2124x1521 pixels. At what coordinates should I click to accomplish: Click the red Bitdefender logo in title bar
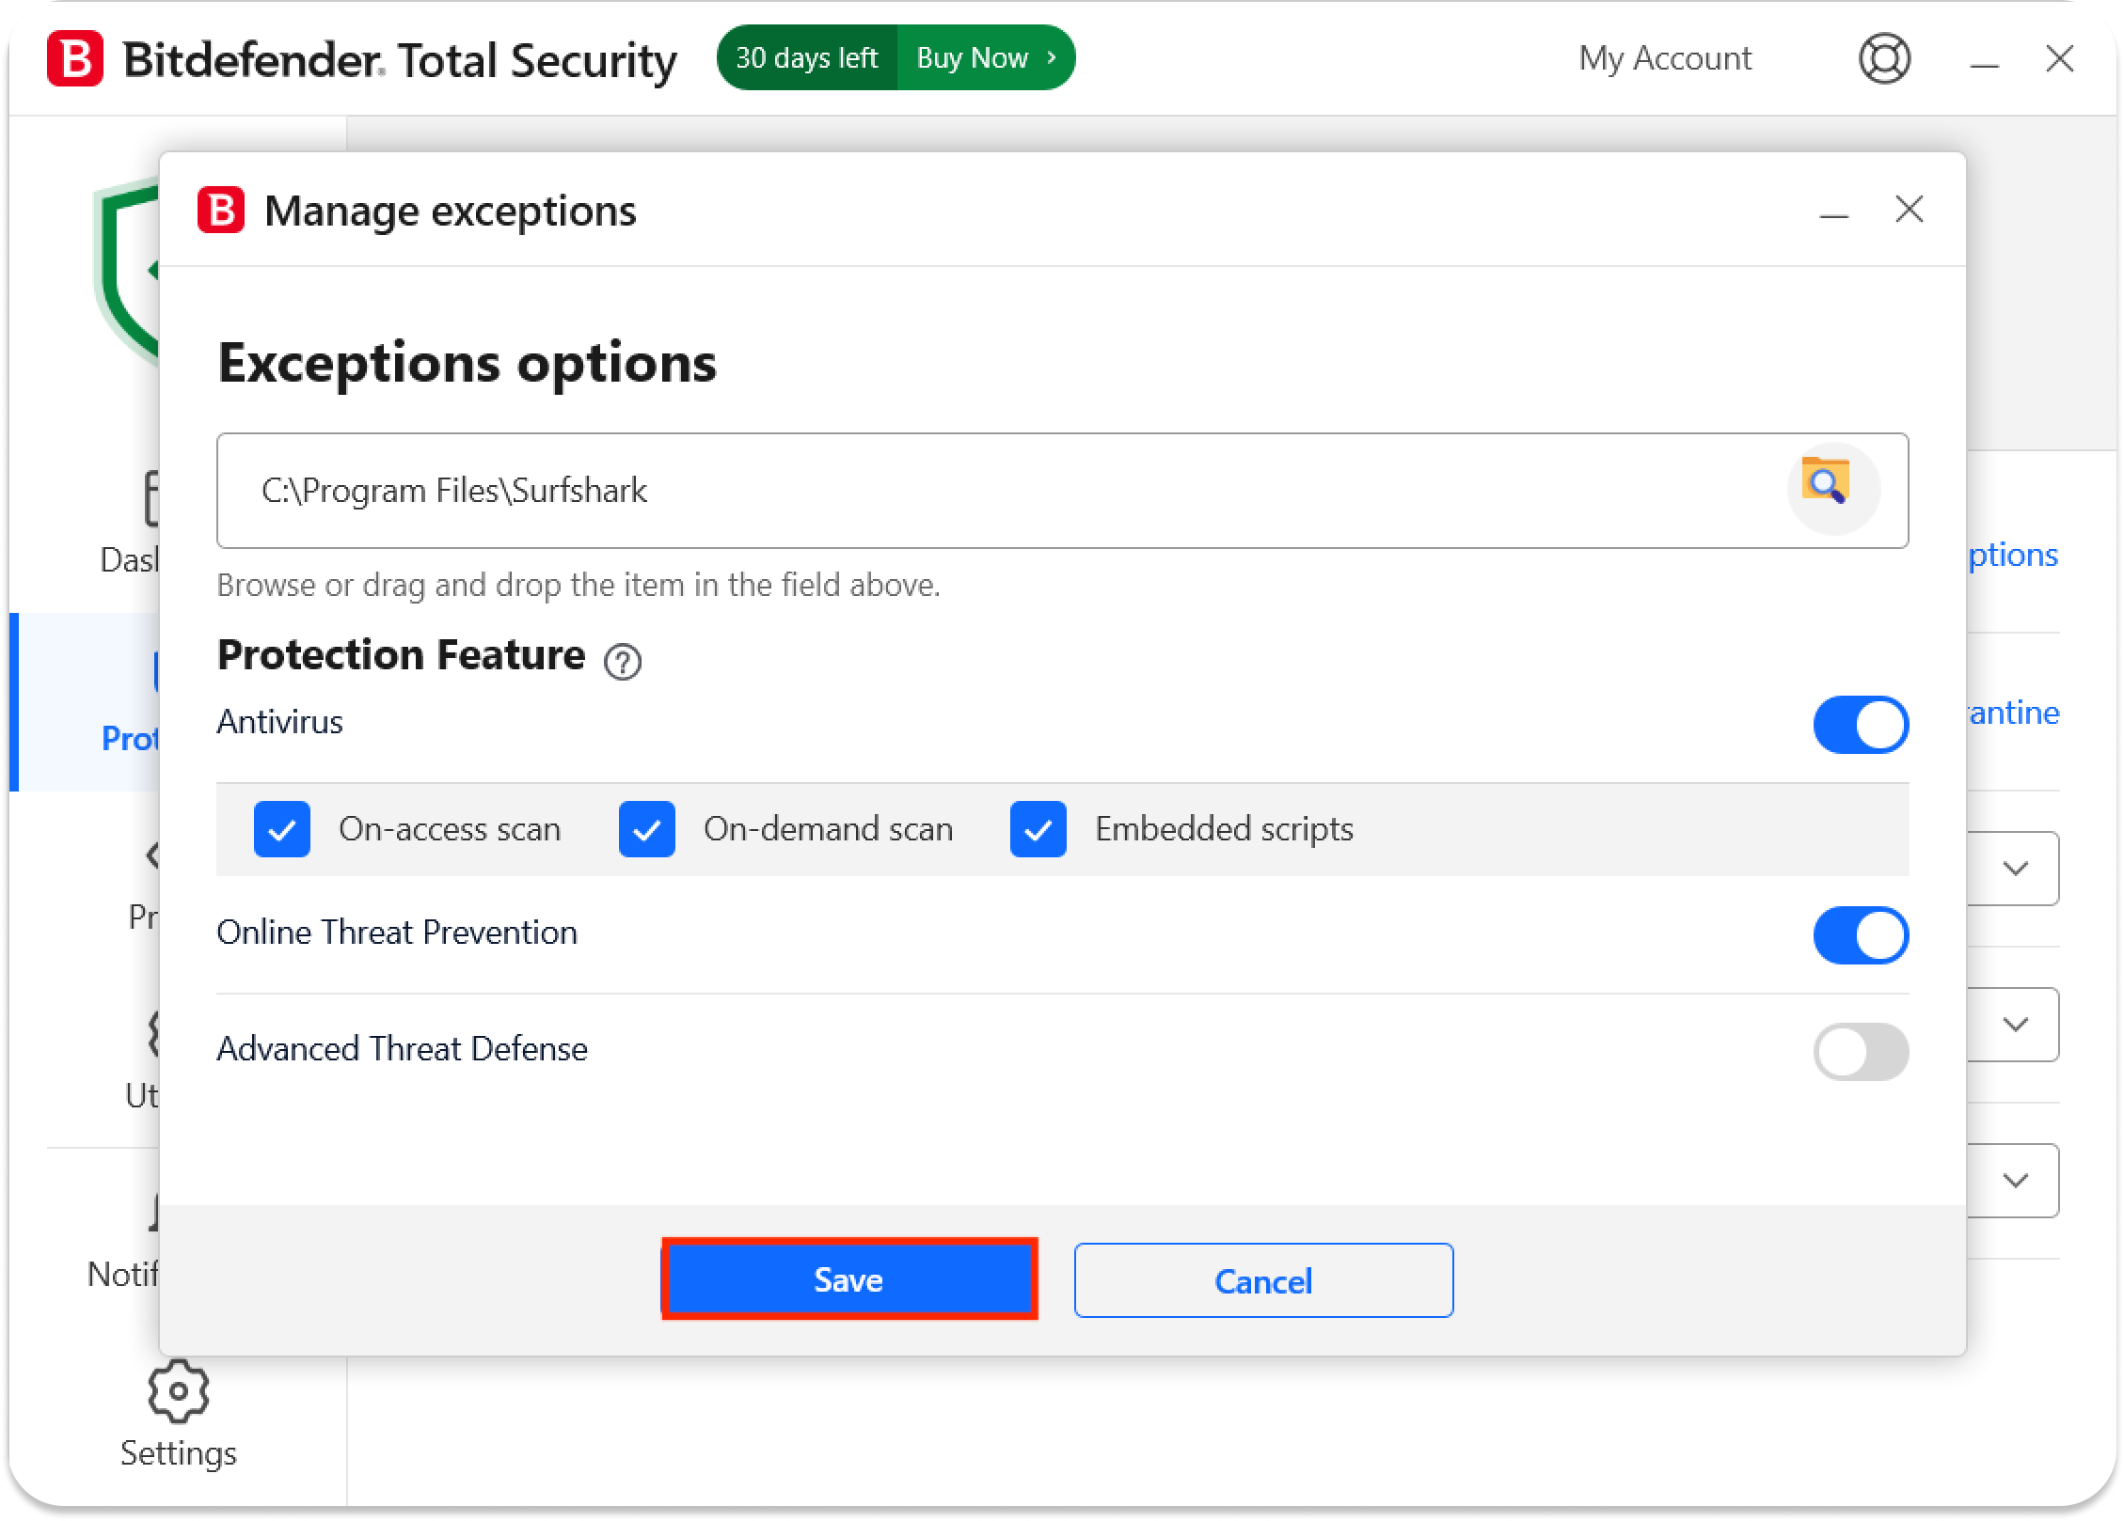(x=75, y=59)
